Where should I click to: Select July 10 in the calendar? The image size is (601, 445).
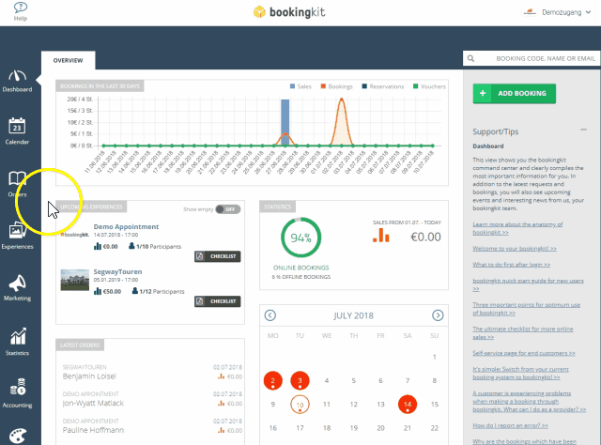(300, 405)
